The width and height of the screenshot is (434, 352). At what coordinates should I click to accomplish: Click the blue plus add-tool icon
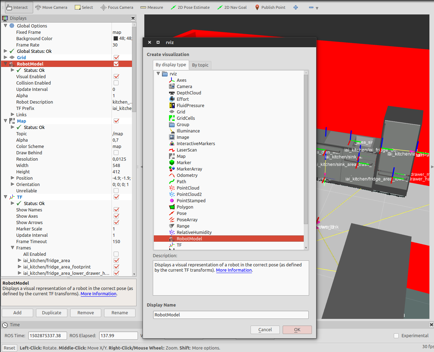pyautogui.click(x=296, y=7)
